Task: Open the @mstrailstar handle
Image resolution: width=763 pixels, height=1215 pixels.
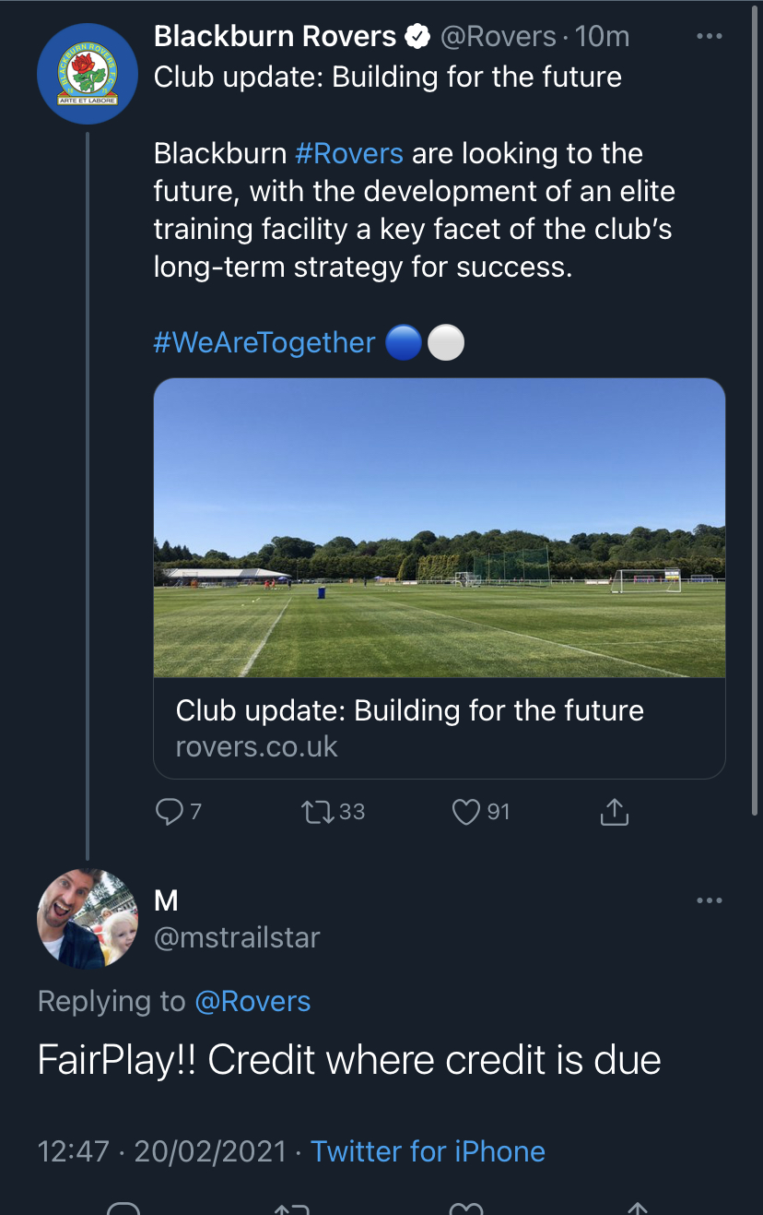Action: pyautogui.click(x=237, y=937)
